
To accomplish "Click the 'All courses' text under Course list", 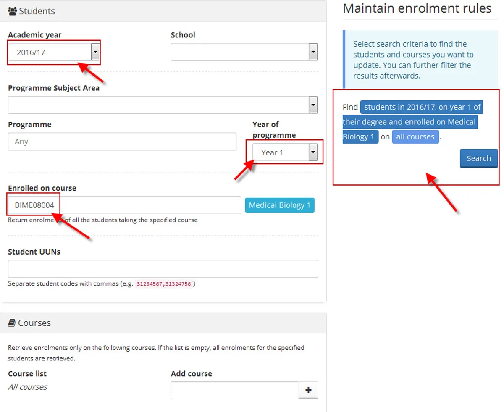I will tap(27, 387).
